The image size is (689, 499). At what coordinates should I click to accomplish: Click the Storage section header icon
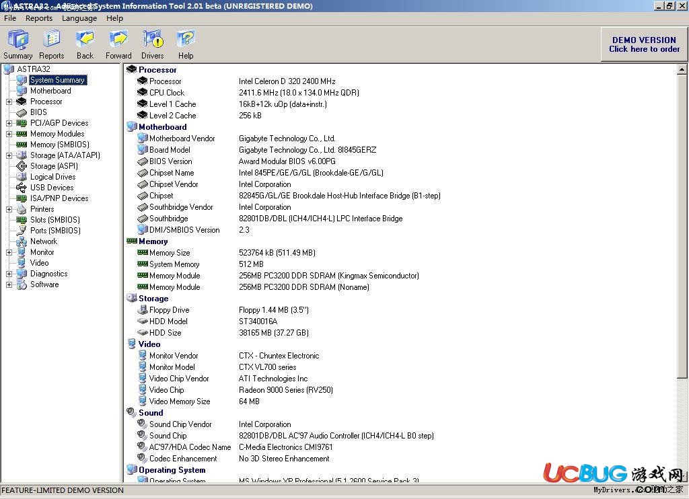(131, 299)
